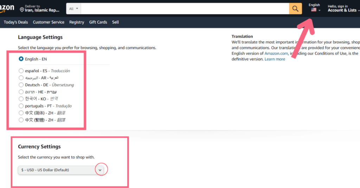
Task: Choose Traditional Chinese (繁體) ZH option
Action: (21, 120)
